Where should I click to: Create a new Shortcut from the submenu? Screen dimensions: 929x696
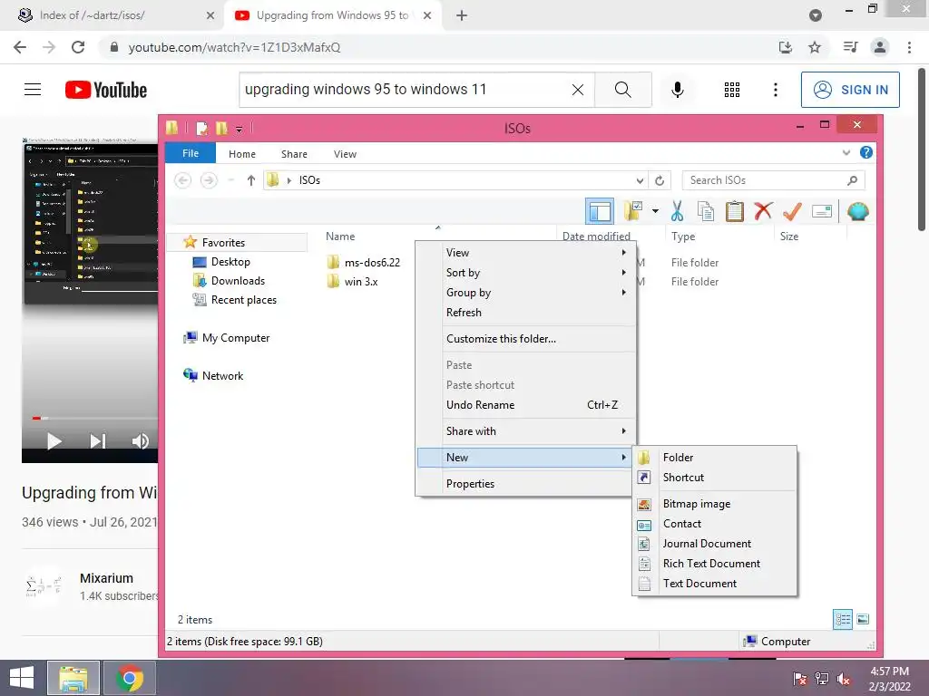[x=715, y=478]
